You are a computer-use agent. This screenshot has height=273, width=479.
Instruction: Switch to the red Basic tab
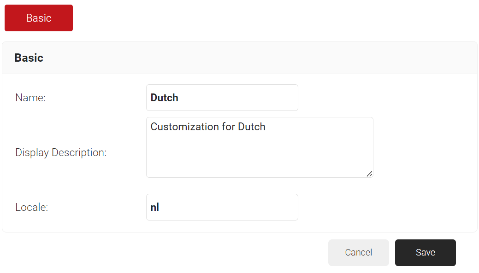[39, 18]
